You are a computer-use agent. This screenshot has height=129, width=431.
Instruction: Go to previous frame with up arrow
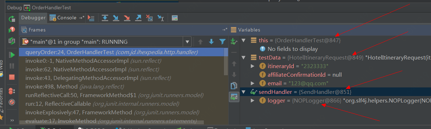[x=200, y=42]
